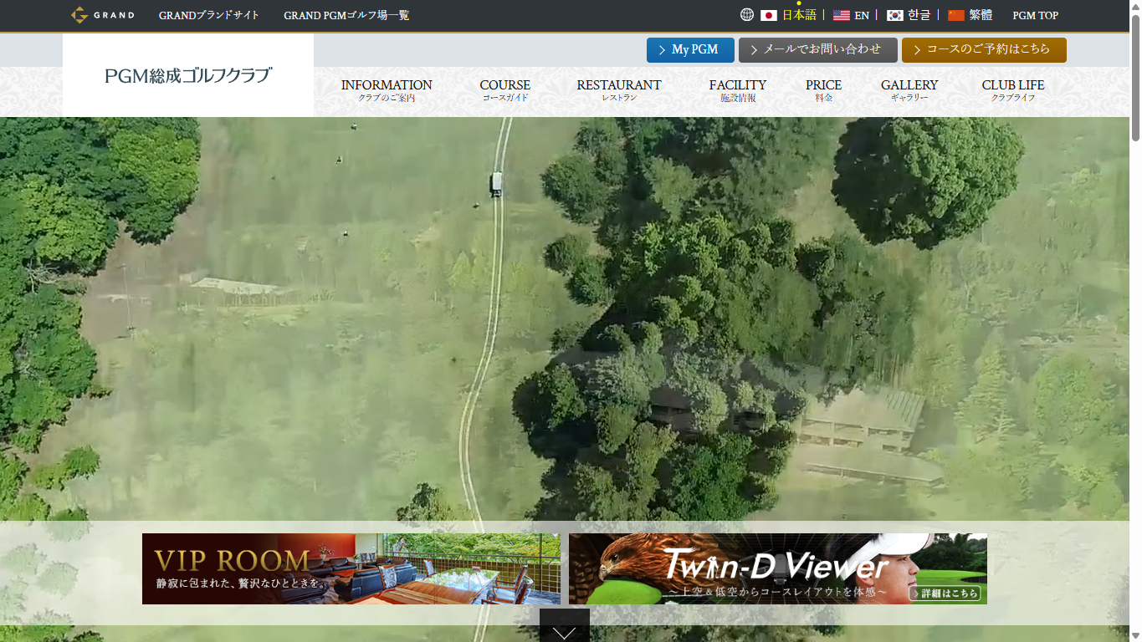The image size is (1142, 642).
Task: Switch language to 日本語
Action: 799,15
